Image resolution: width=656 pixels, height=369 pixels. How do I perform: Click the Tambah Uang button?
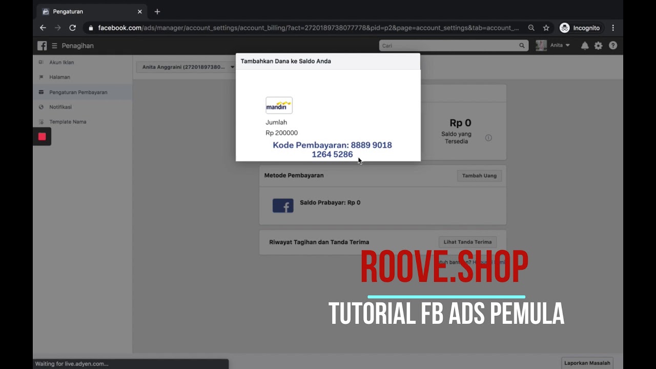[x=479, y=176]
